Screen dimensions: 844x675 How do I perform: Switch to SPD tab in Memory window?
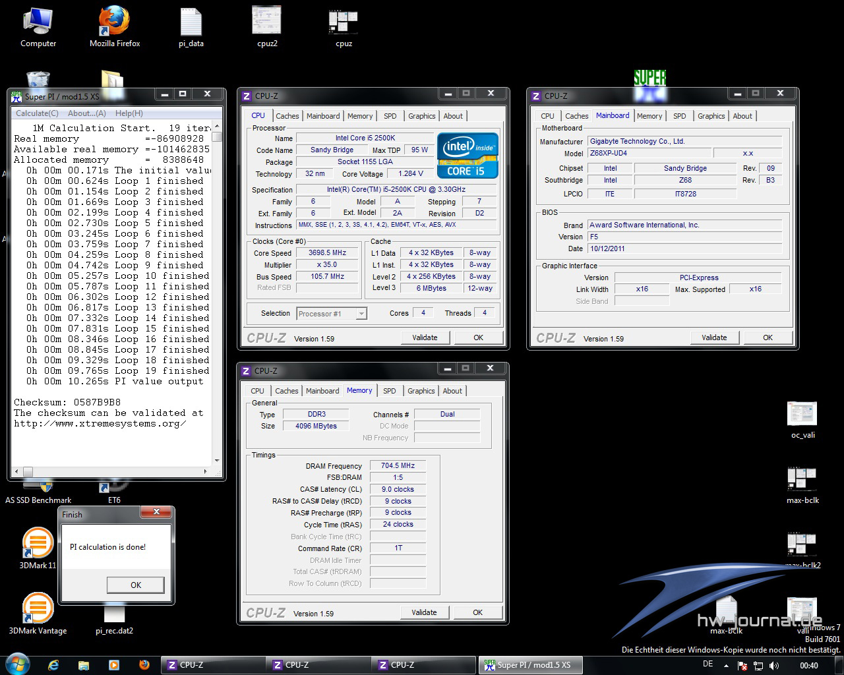tap(390, 391)
